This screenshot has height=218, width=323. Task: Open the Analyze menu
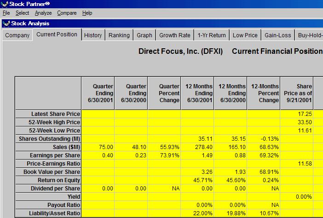click(x=43, y=13)
